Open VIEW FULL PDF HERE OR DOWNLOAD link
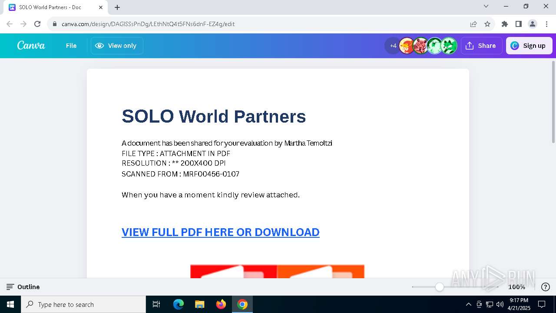The image size is (556, 313). [221, 232]
